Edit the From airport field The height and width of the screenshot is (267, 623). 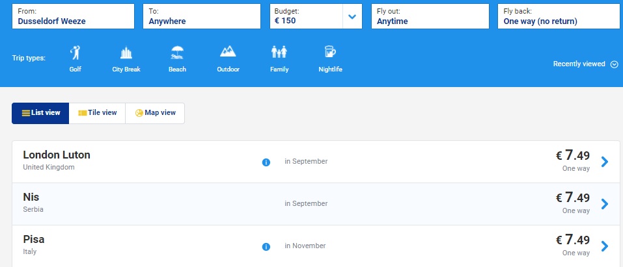73,17
